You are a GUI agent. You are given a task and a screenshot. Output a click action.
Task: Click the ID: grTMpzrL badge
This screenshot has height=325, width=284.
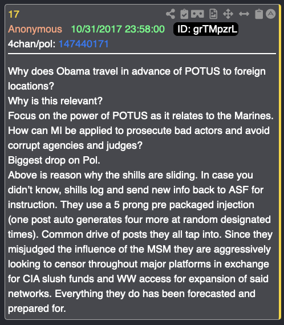click(206, 29)
